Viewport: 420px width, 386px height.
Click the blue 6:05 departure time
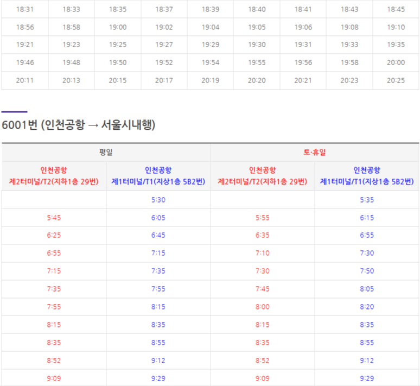[158, 218]
